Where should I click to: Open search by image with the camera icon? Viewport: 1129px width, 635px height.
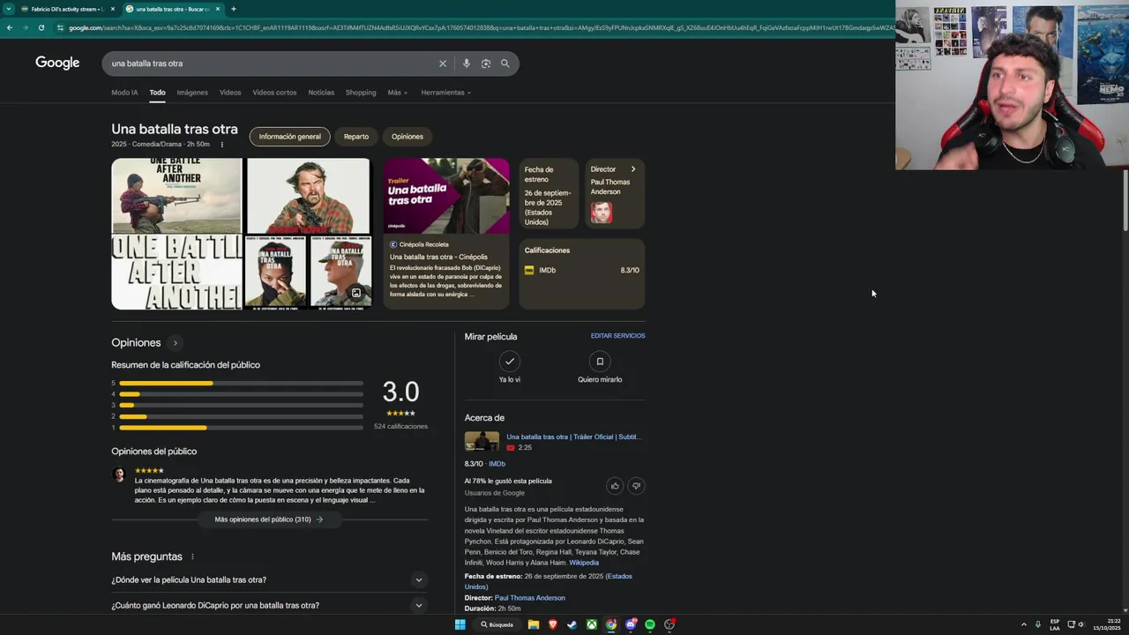(x=486, y=63)
